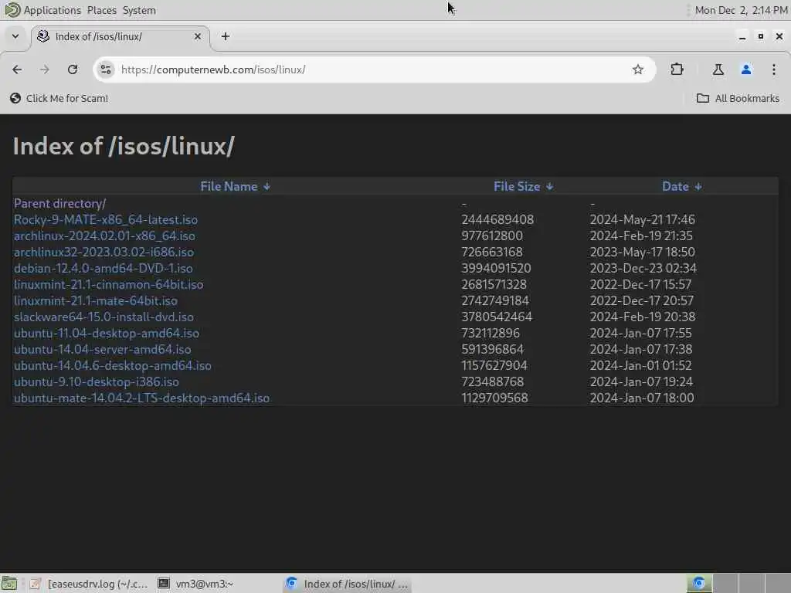The image size is (791, 593).
Task: Open the System menu
Action: coord(139,10)
